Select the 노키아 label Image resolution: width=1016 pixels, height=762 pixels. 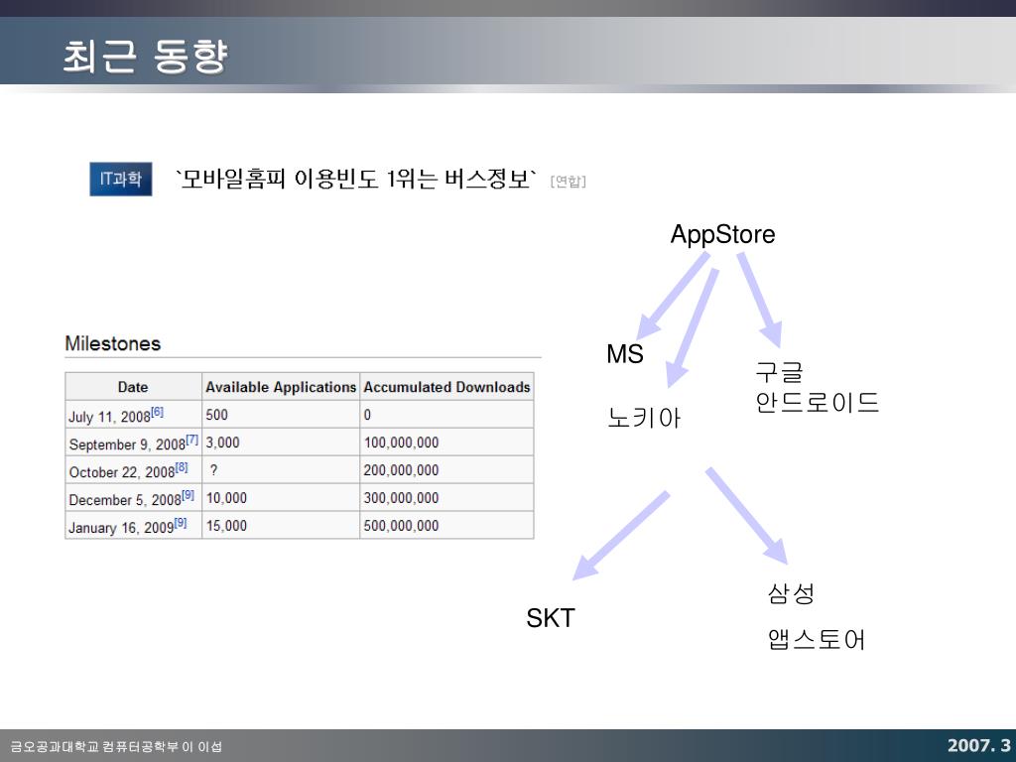tap(644, 418)
